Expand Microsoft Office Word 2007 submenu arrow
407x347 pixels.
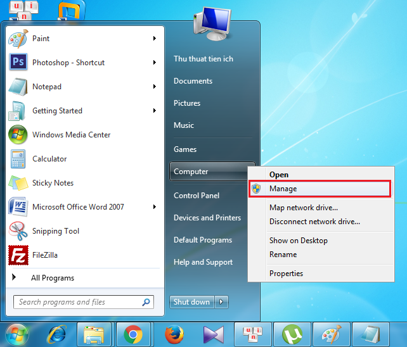click(154, 207)
